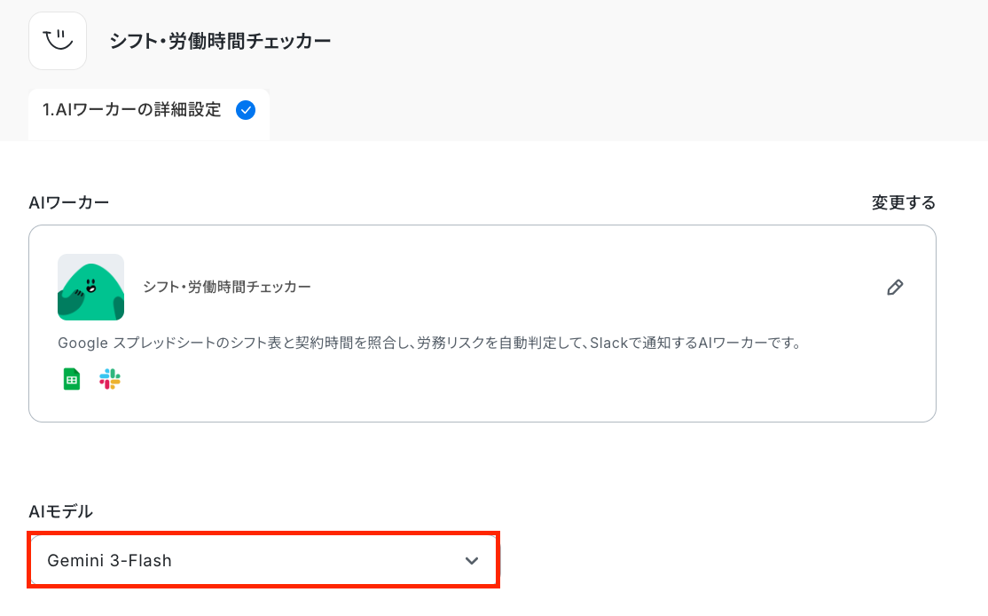Image resolution: width=988 pixels, height=616 pixels.
Task: Select the green mascot avatar image
Action: coord(90,287)
